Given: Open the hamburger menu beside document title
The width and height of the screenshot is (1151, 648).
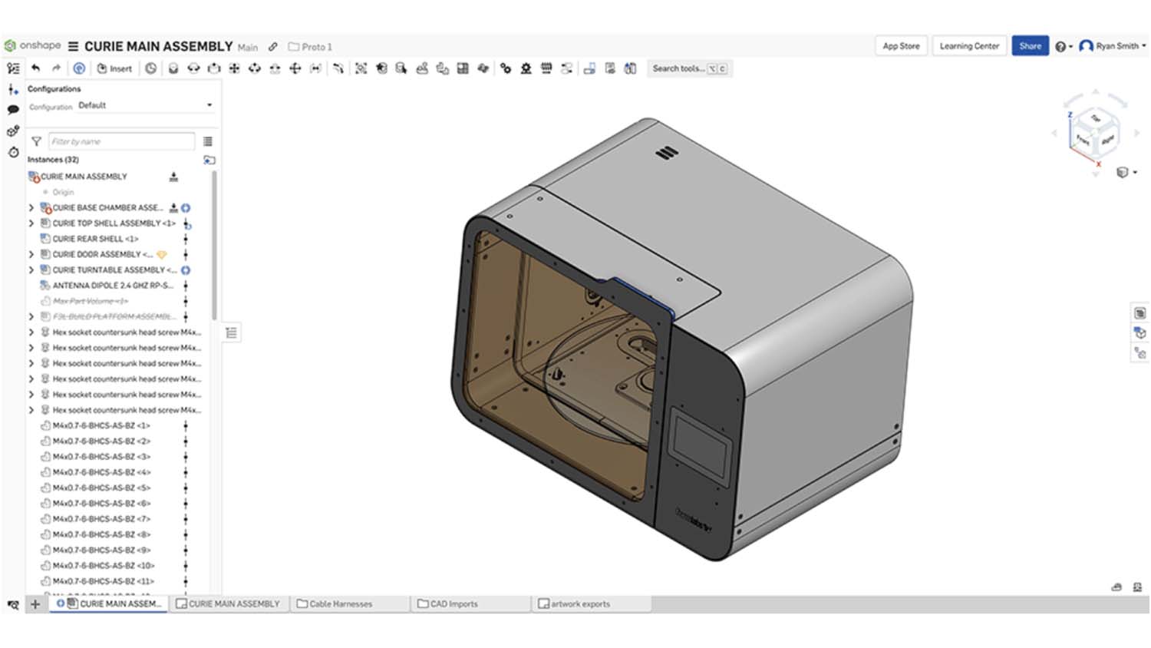Looking at the screenshot, I should click(73, 47).
